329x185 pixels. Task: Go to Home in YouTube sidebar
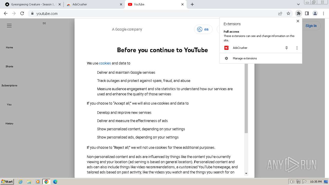(x=9, y=47)
